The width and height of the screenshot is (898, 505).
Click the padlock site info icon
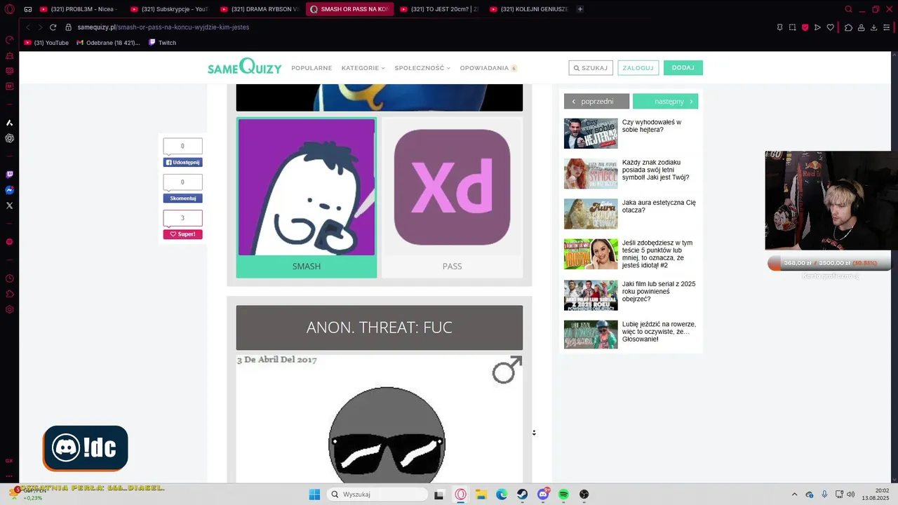pyautogui.click(x=69, y=27)
